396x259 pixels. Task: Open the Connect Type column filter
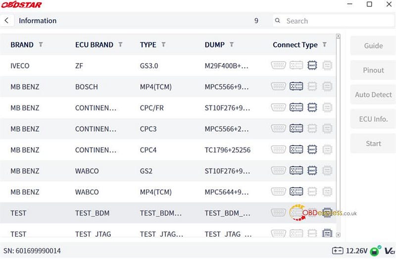coord(325,45)
